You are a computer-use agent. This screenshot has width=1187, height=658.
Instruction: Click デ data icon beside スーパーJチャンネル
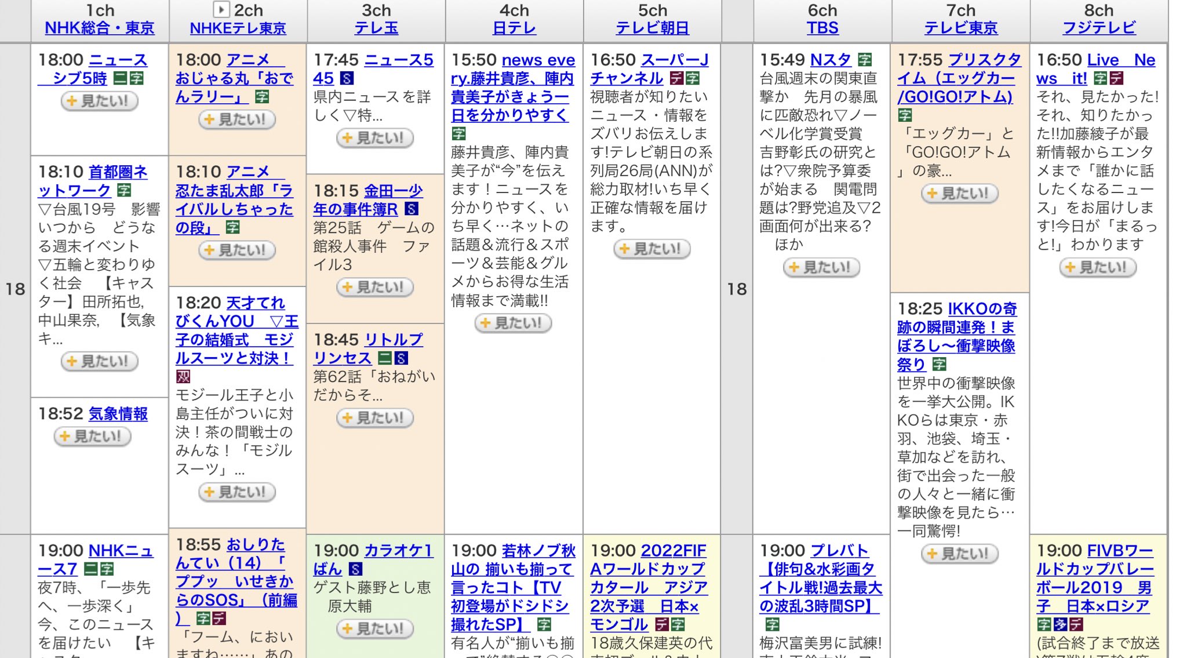pos(676,78)
